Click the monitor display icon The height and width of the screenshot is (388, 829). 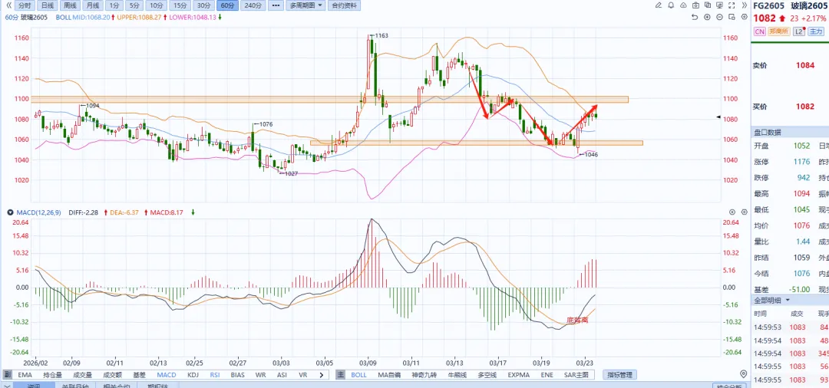(721, 5)
